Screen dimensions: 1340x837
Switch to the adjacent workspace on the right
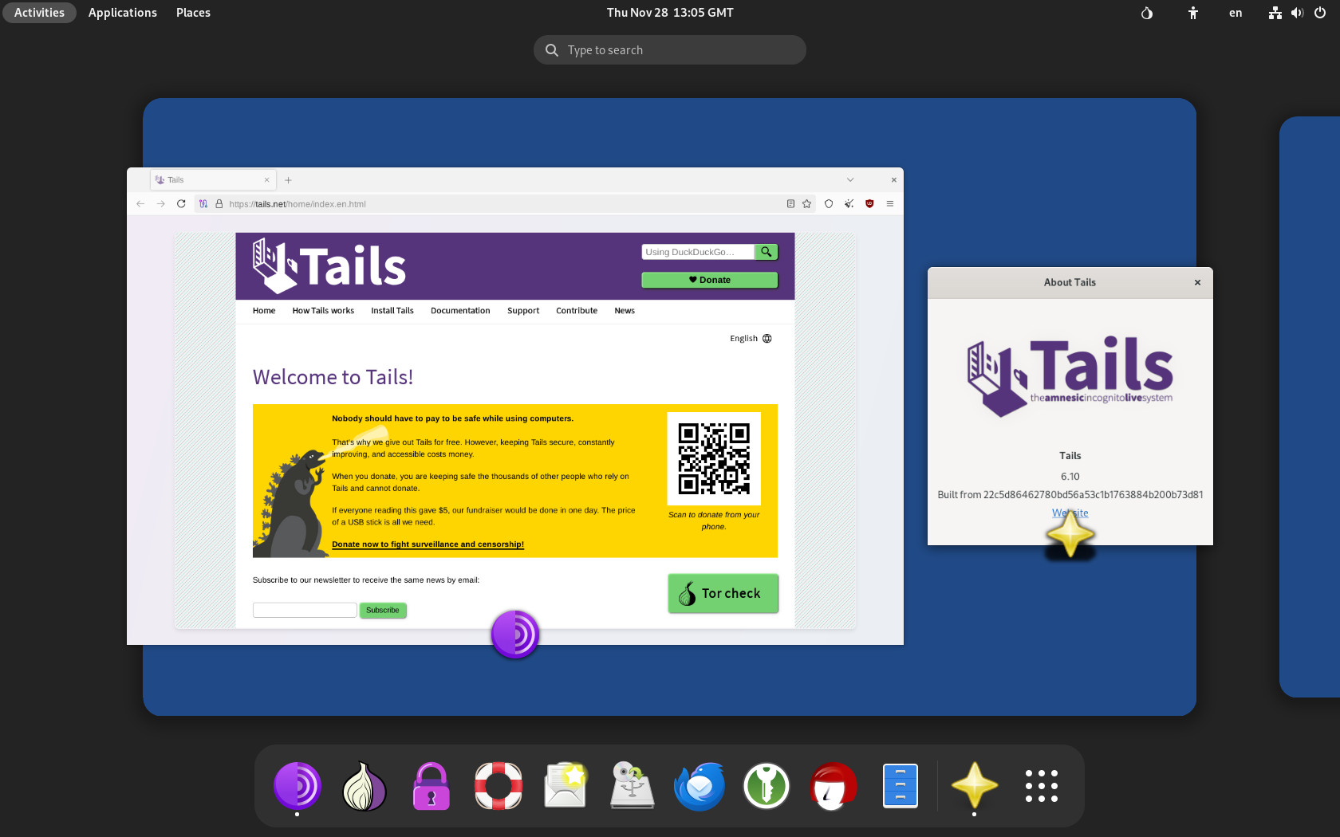pos(1310,407)
